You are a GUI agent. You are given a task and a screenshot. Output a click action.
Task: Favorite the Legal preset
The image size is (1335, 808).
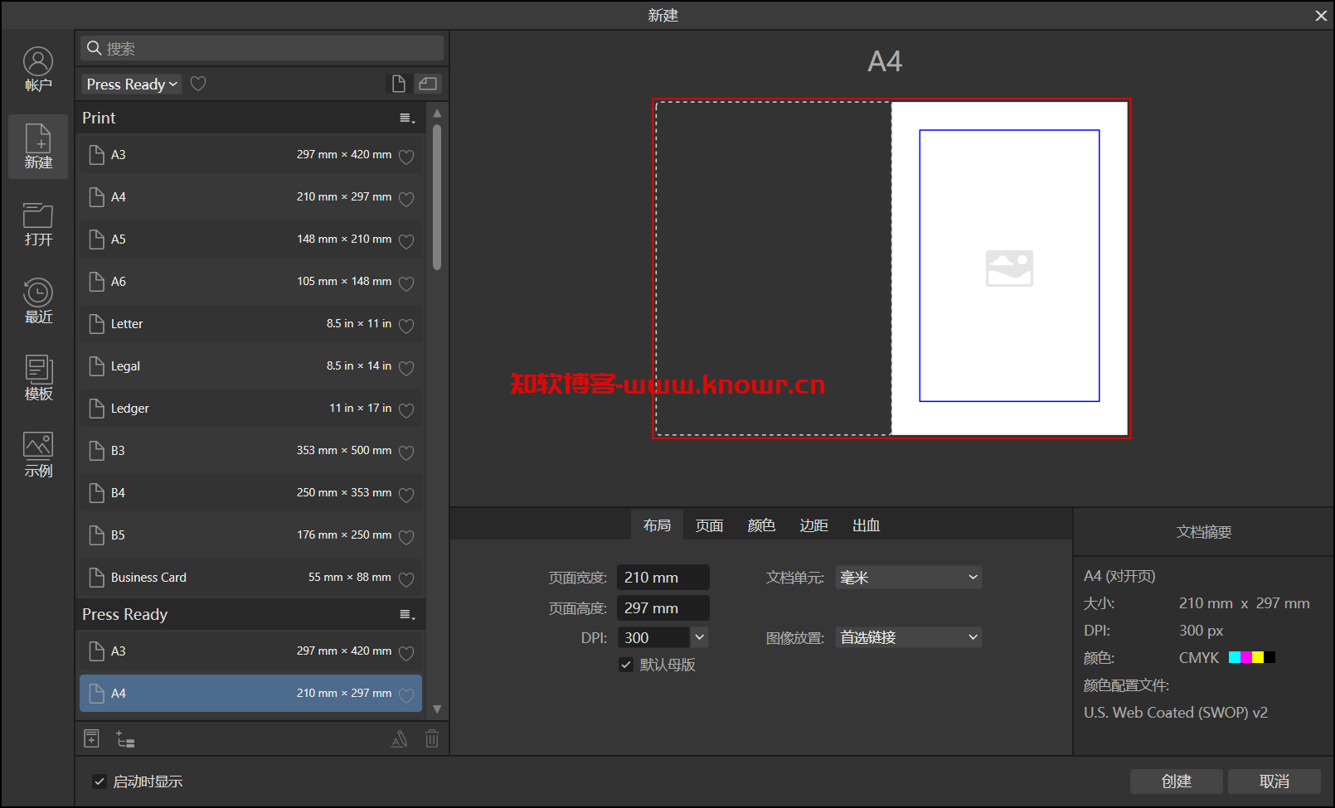(406, 368)
